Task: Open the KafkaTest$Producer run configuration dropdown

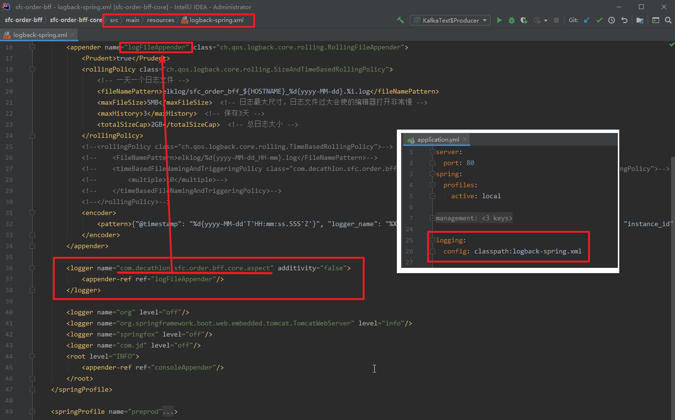Action: 450,20
